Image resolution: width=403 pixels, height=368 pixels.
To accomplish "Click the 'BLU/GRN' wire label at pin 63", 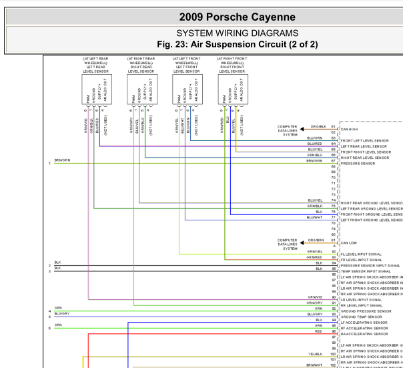I will pyautogui.click(x=314, y=138).
